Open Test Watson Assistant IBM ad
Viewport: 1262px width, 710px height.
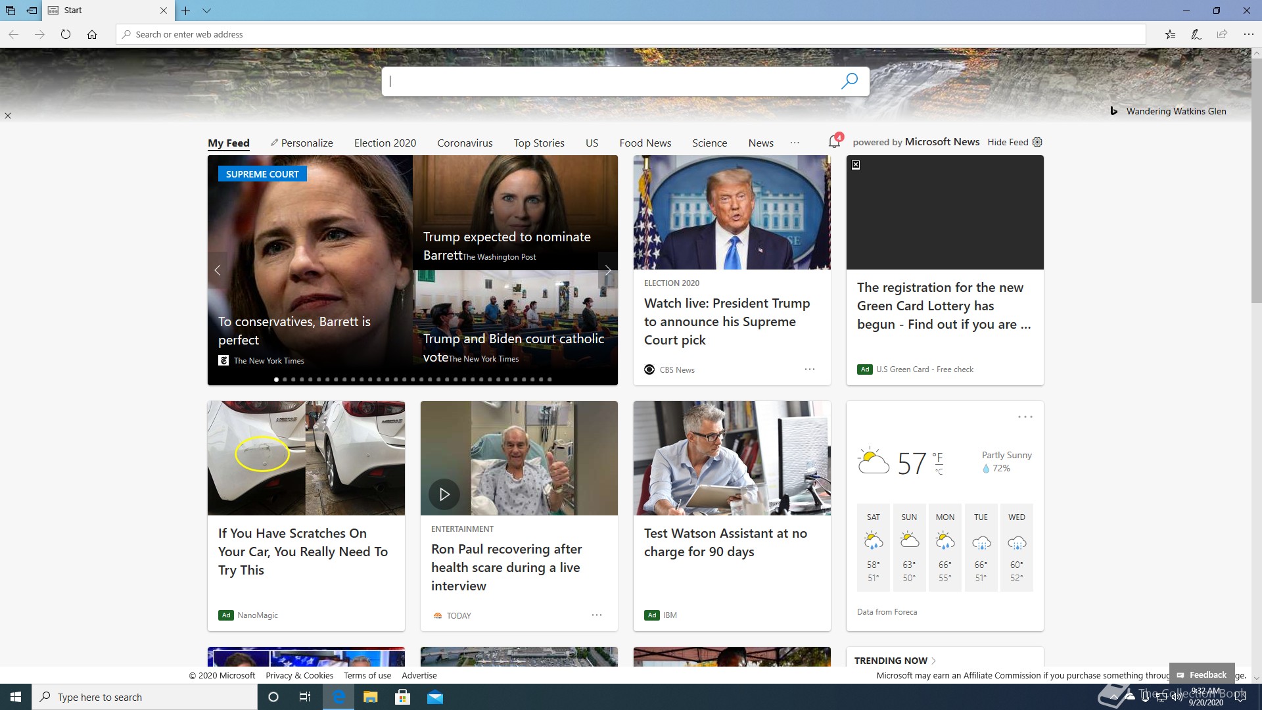tap(732, 516)
